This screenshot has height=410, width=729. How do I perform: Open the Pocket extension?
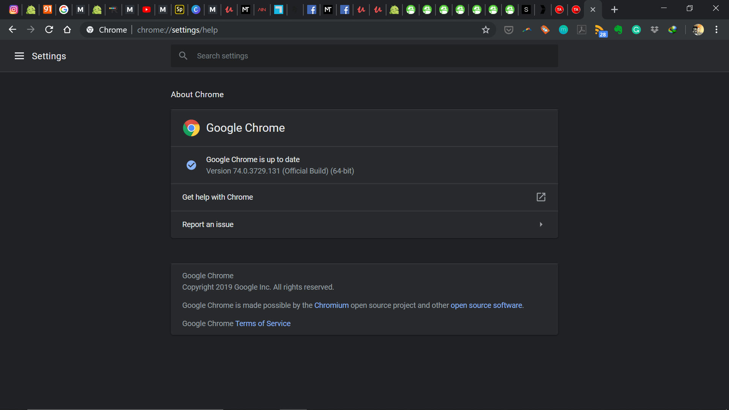(509, 30)
